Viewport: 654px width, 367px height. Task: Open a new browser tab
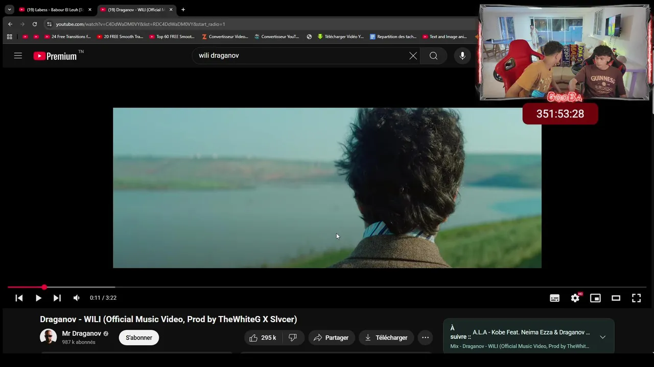tap(183, 10)
